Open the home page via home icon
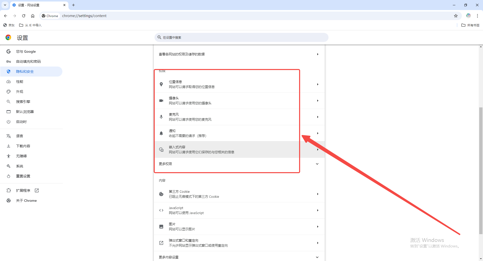This screenshot has height=261, width=483. coord(33,16)
